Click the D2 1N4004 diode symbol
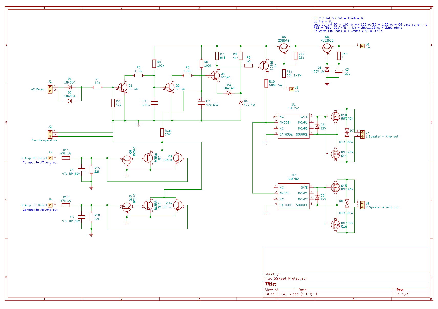Viewport: 438px width, 309px height. (70, 101)
